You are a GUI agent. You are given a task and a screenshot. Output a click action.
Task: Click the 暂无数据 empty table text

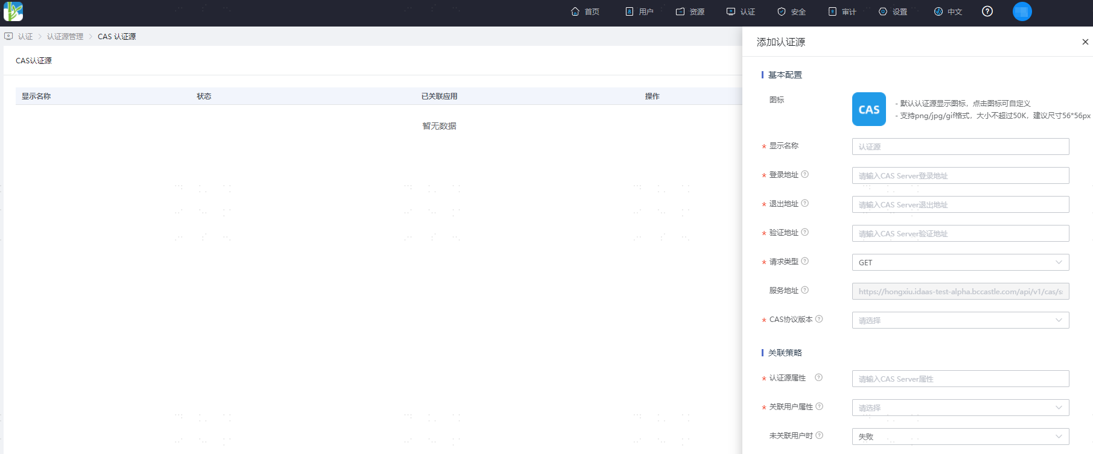click(x=439, y=126)
